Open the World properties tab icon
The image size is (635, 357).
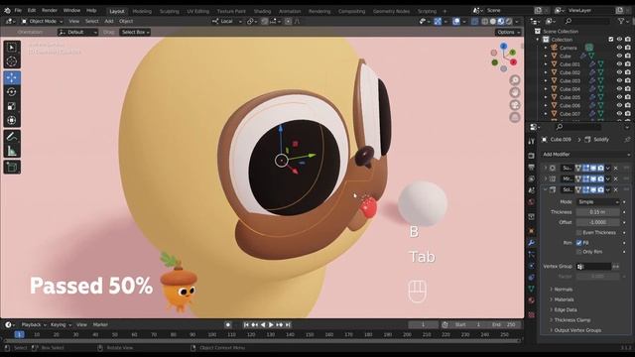click(532, 201)
